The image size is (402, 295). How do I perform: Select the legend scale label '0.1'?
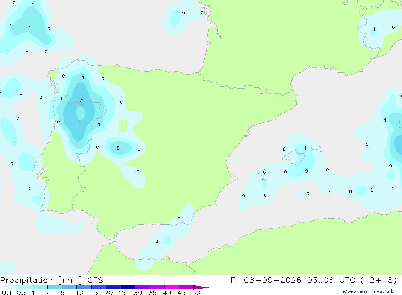[7, 293]
